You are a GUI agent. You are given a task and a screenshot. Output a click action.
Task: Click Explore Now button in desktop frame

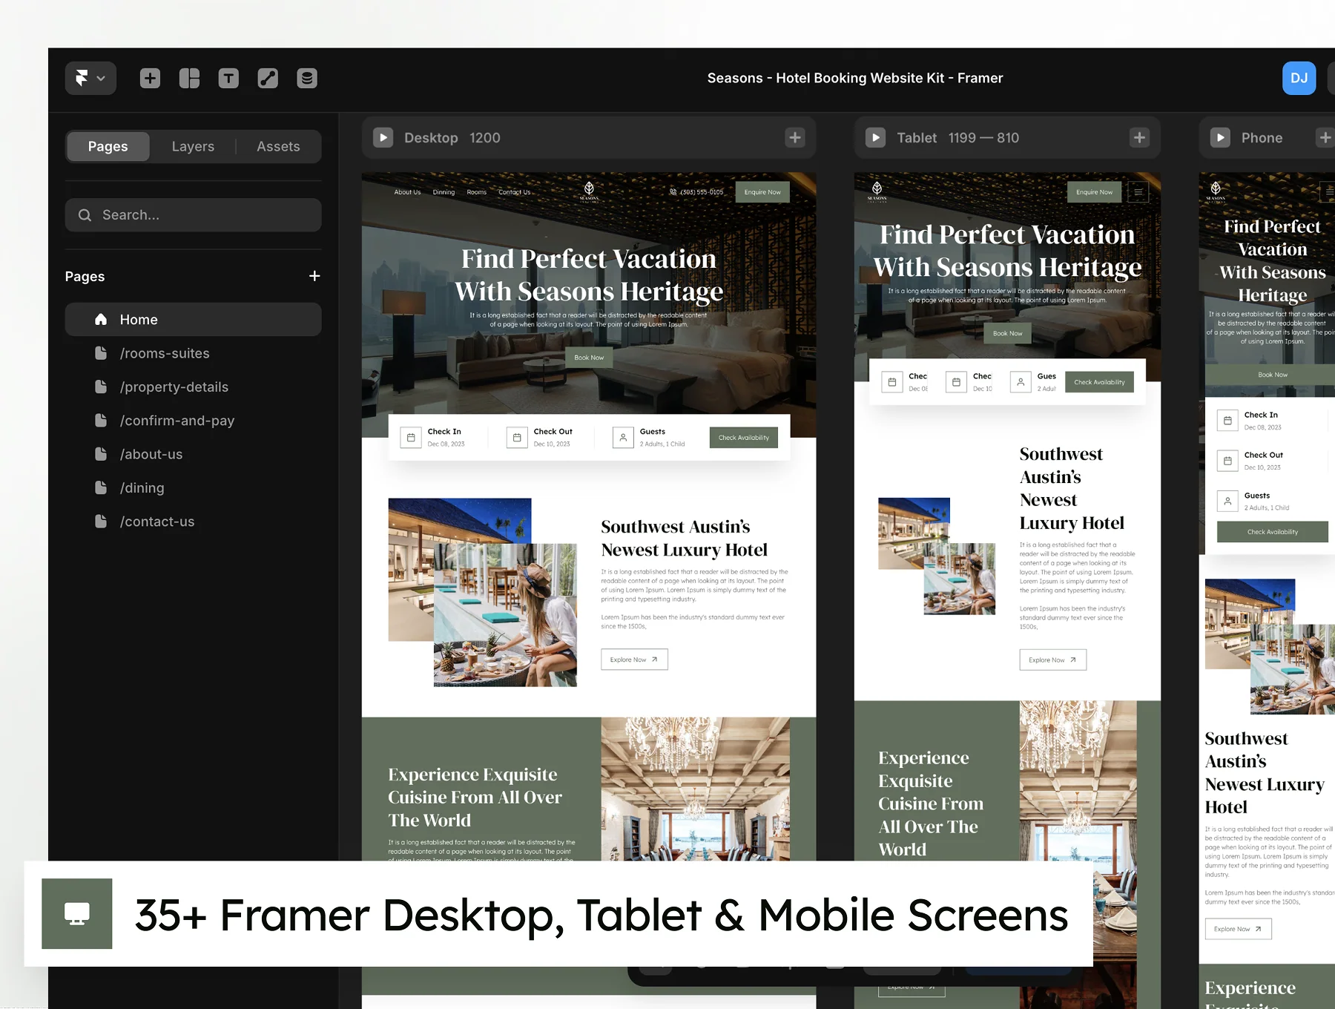click(634, 660)
